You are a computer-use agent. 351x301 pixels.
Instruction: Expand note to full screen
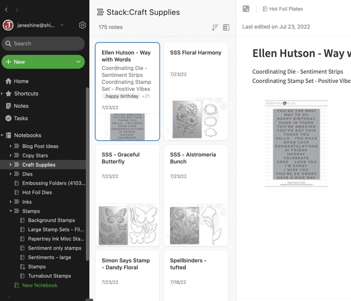[246, 9]
